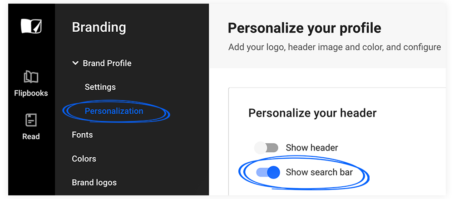Viewport: 454px width, 199px height.
Task: Open the Flipbooks book icon
Action: pos(31,77)
